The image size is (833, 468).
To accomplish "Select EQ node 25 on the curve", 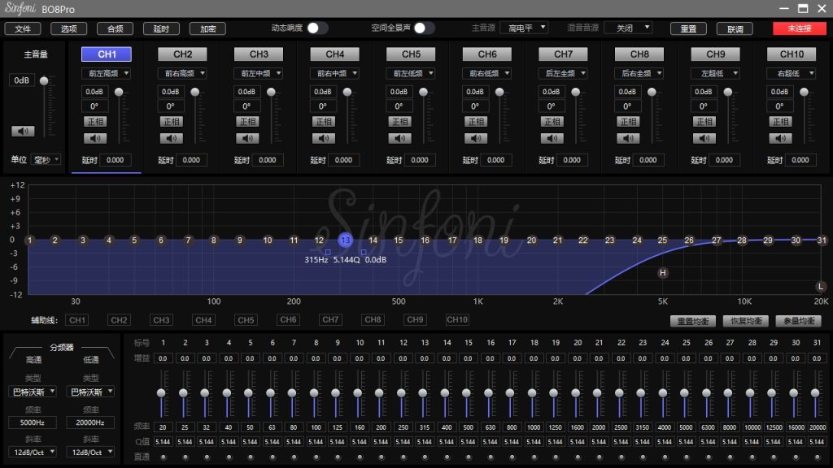I will click(662, 240).
